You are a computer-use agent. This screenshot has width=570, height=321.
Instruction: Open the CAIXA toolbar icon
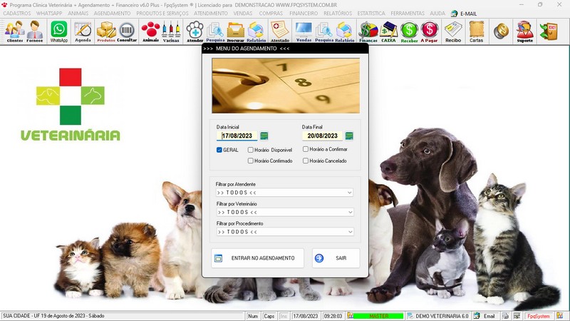pyautogui.click(x=388, y=31)
